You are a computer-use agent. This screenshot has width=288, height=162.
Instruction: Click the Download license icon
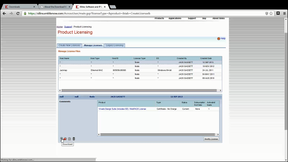pos(61,139)
